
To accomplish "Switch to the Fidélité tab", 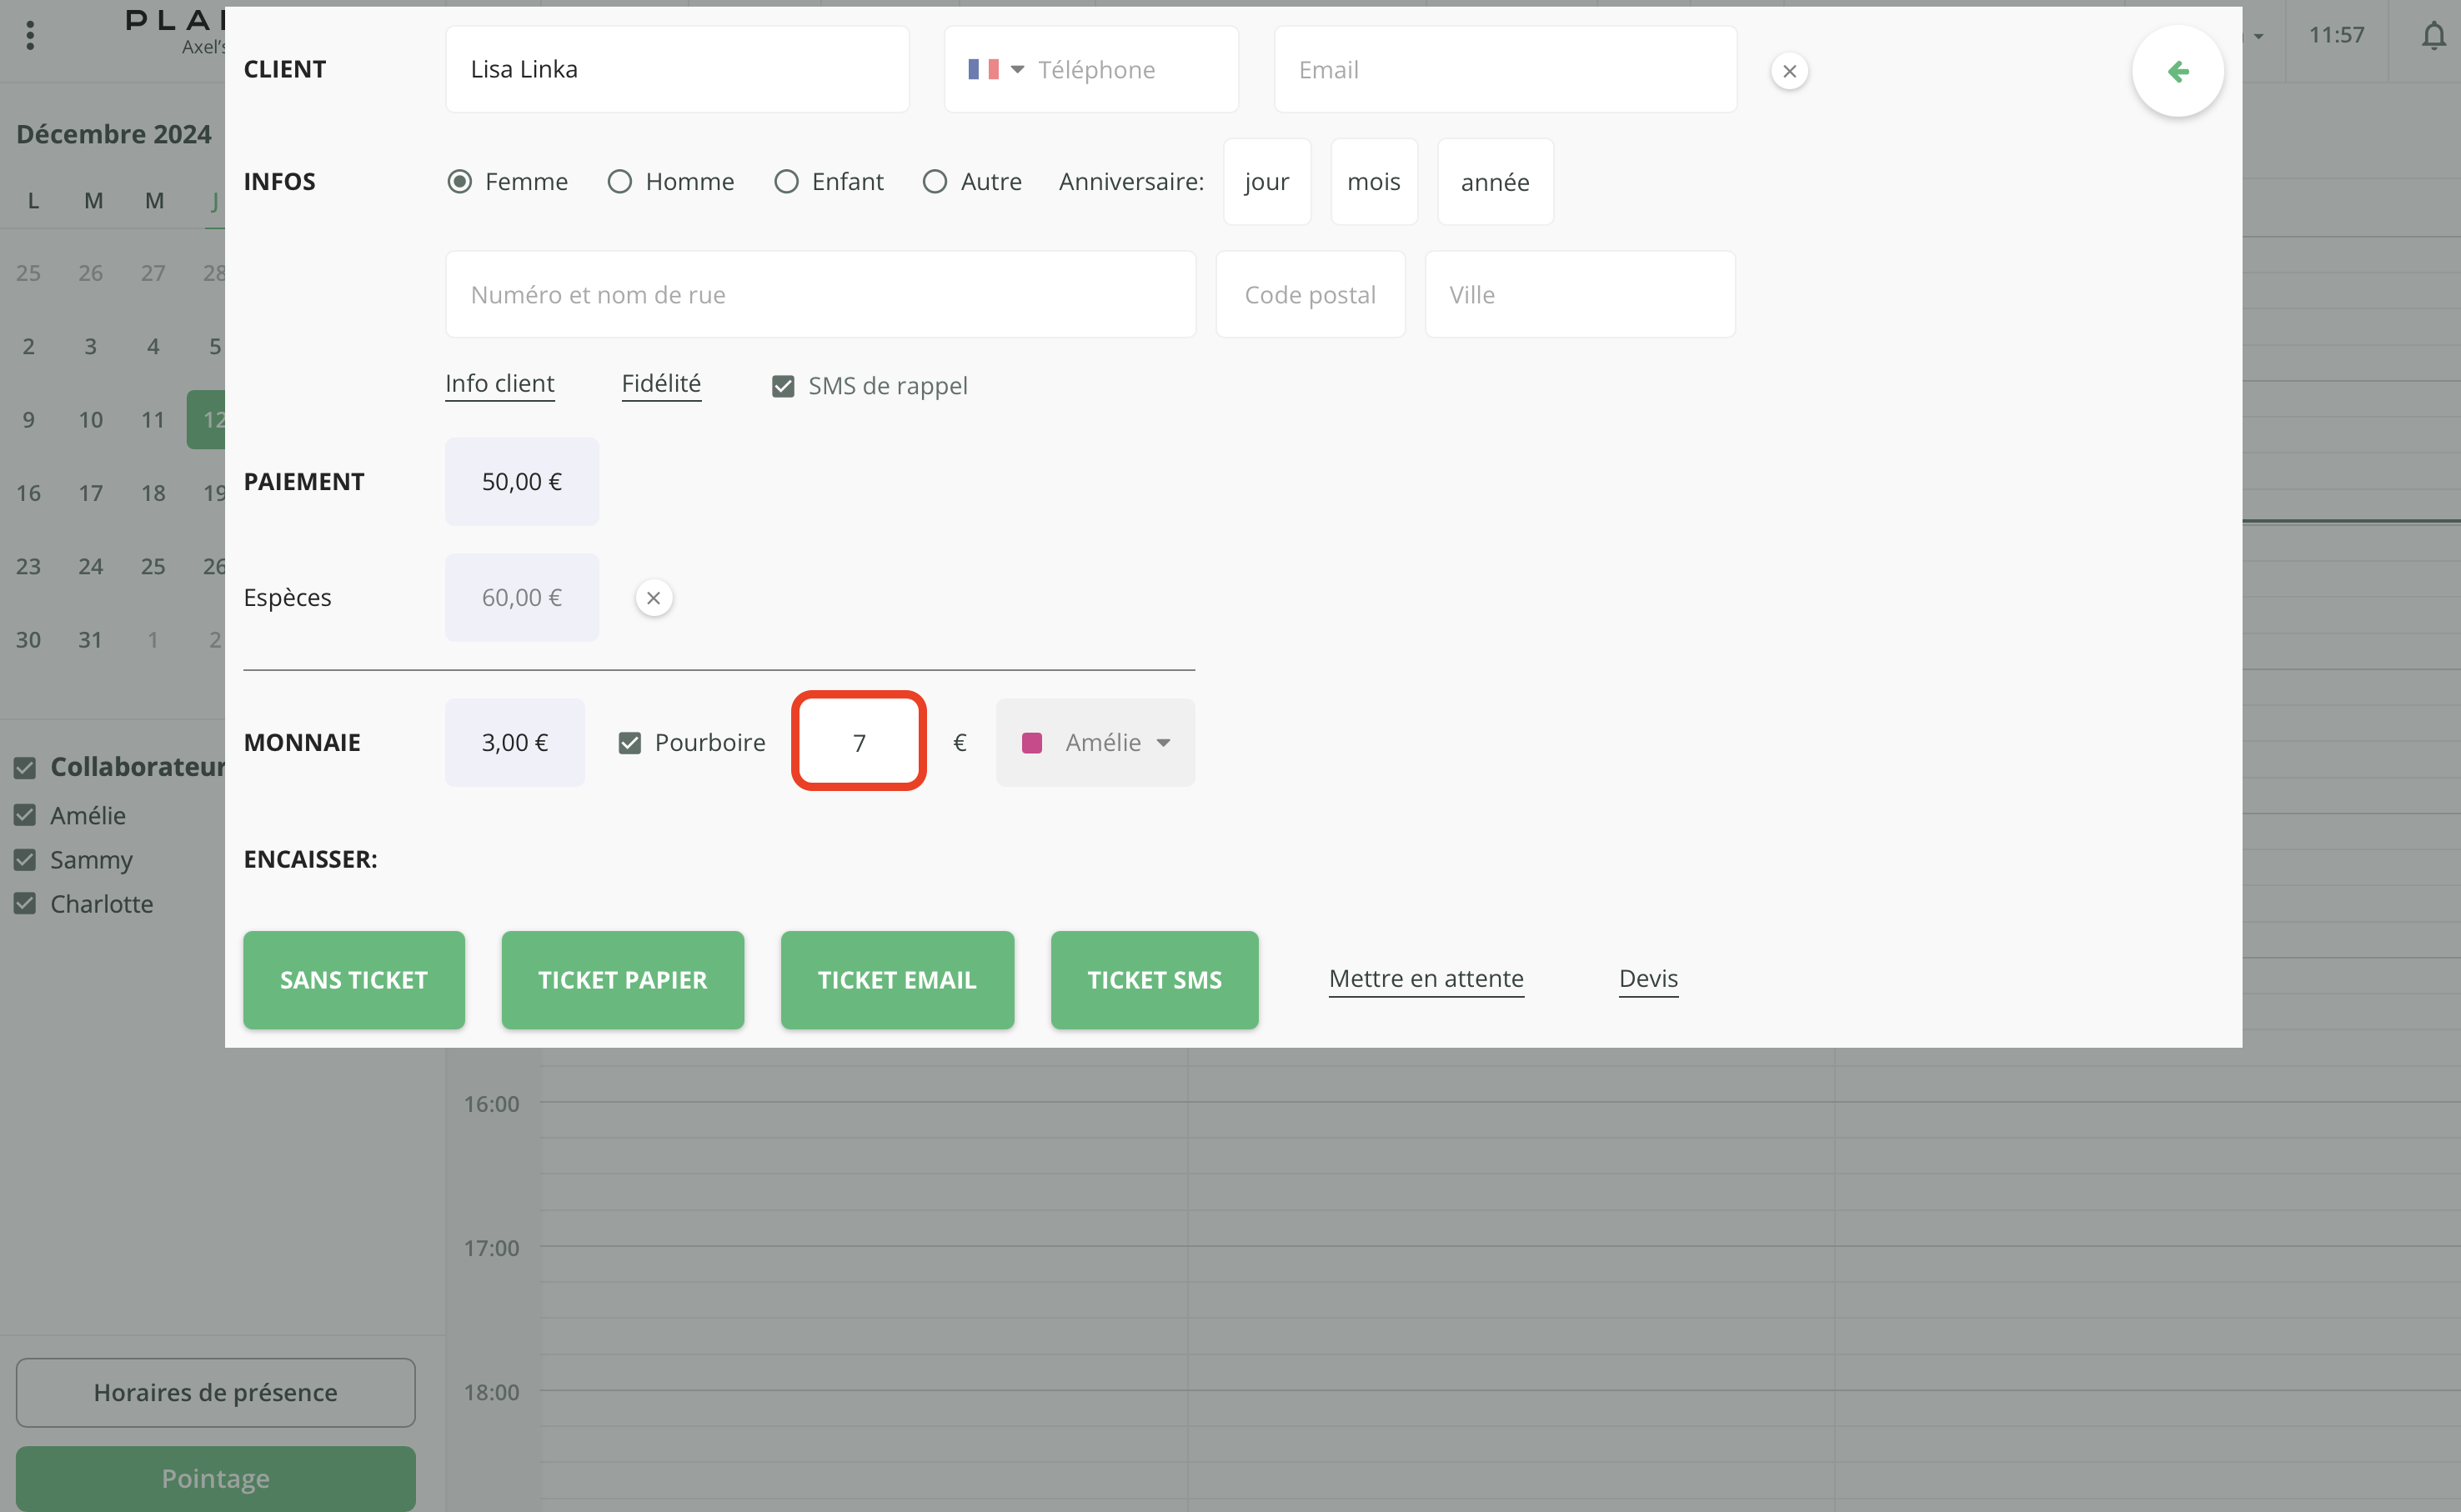I will (x=661, y=384).
